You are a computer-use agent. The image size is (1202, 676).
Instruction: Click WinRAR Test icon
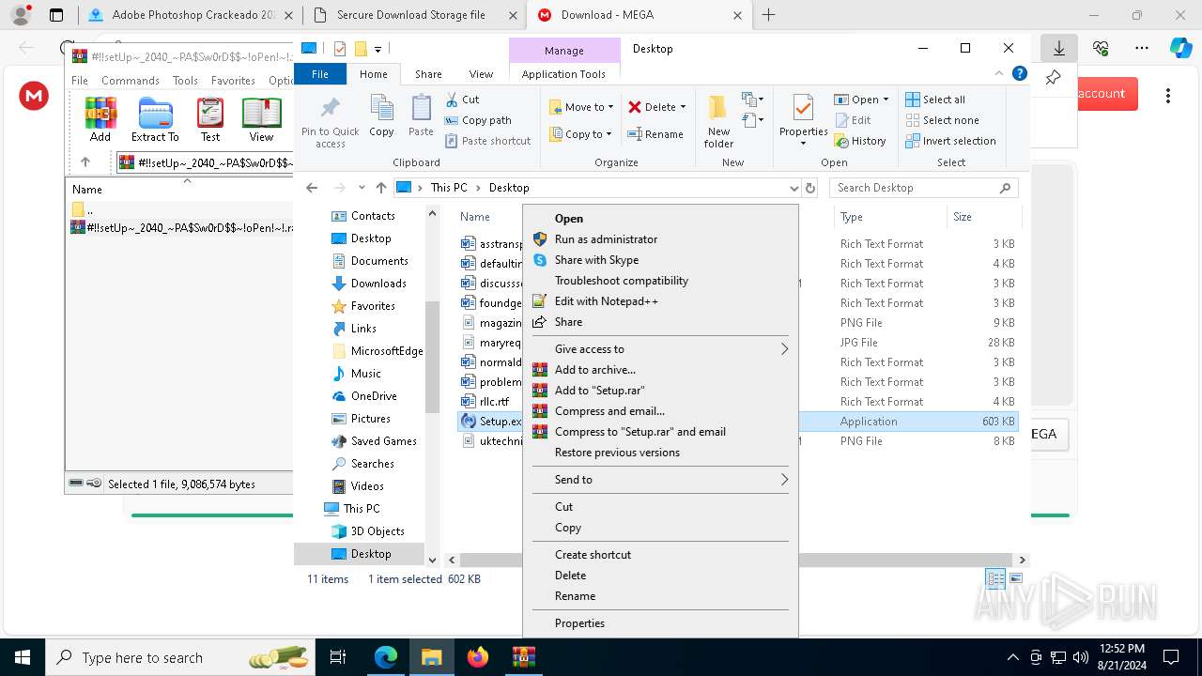pos(210,120)
